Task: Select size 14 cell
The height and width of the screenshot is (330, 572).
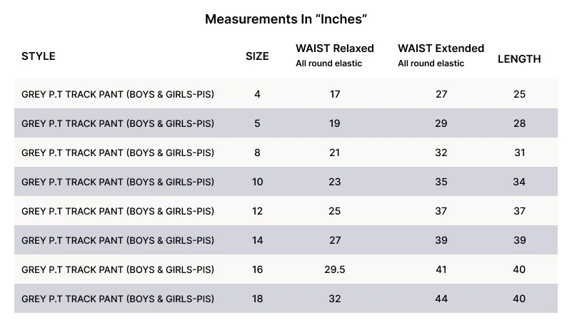Action: [x=257, y=240]
